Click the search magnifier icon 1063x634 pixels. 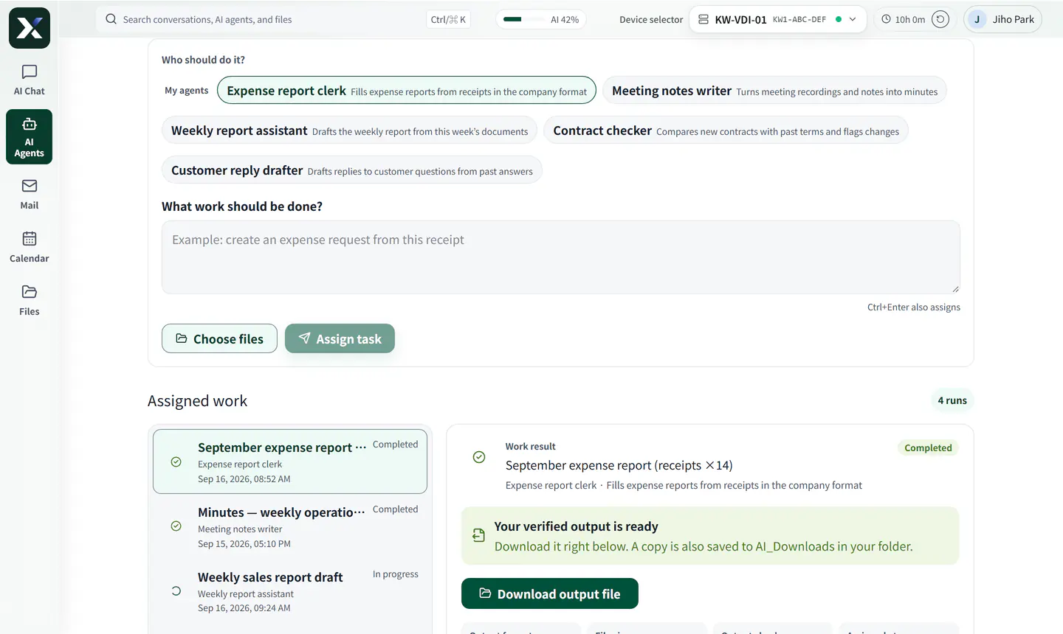pyautogui.click(x=111, y=19)
